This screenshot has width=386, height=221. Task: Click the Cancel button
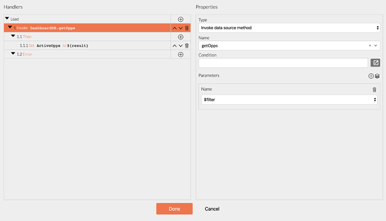pos(212,209)
